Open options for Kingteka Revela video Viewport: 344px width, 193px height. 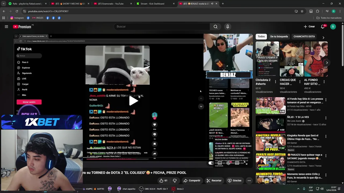(326, 136)
